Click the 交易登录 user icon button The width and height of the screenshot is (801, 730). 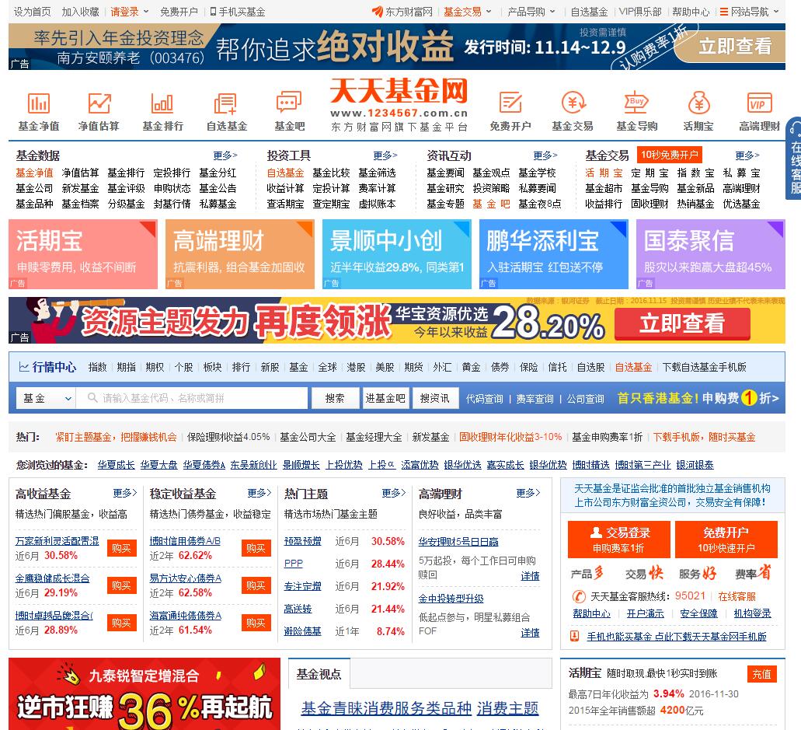(x=618, y=540)
